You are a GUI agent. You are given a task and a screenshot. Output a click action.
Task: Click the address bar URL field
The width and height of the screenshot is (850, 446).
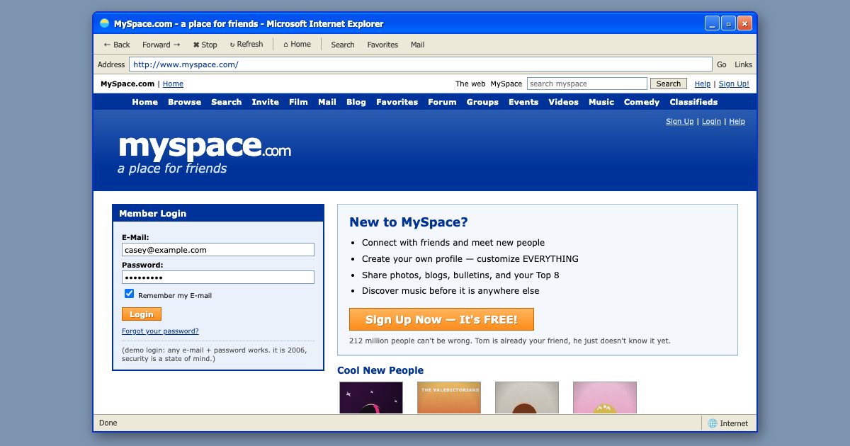pyautogui.click(x=420, y=64)
